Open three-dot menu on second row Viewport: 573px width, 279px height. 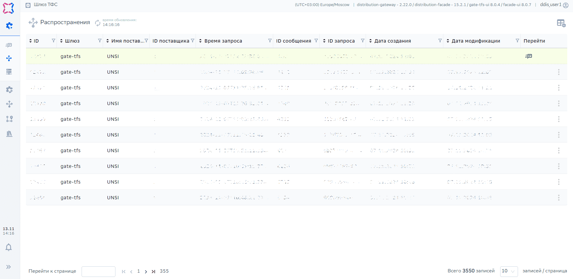point(558,72)
